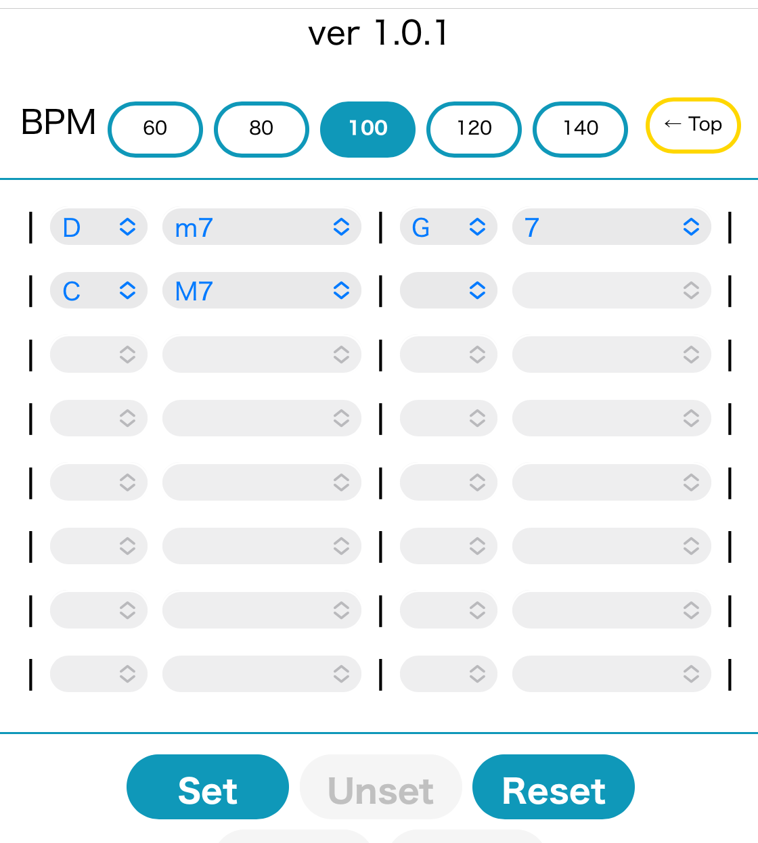Select the 80 BPM option
This screenshot has width=758, height=843.
261,129
